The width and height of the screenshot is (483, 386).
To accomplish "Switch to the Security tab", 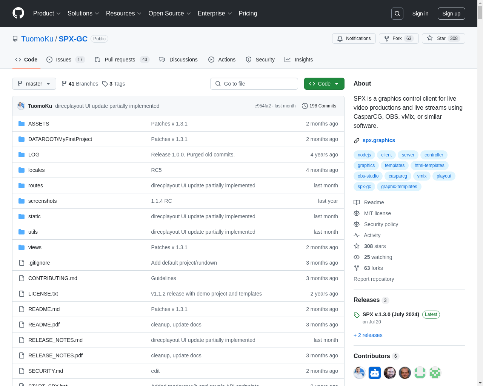I will pos(260,60).
